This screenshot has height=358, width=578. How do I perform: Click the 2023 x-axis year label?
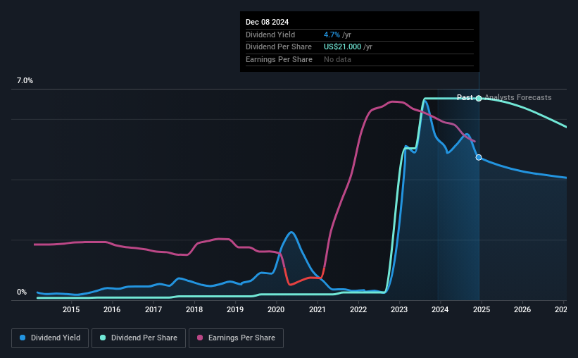pyautogui.click(x=399, y=309)
